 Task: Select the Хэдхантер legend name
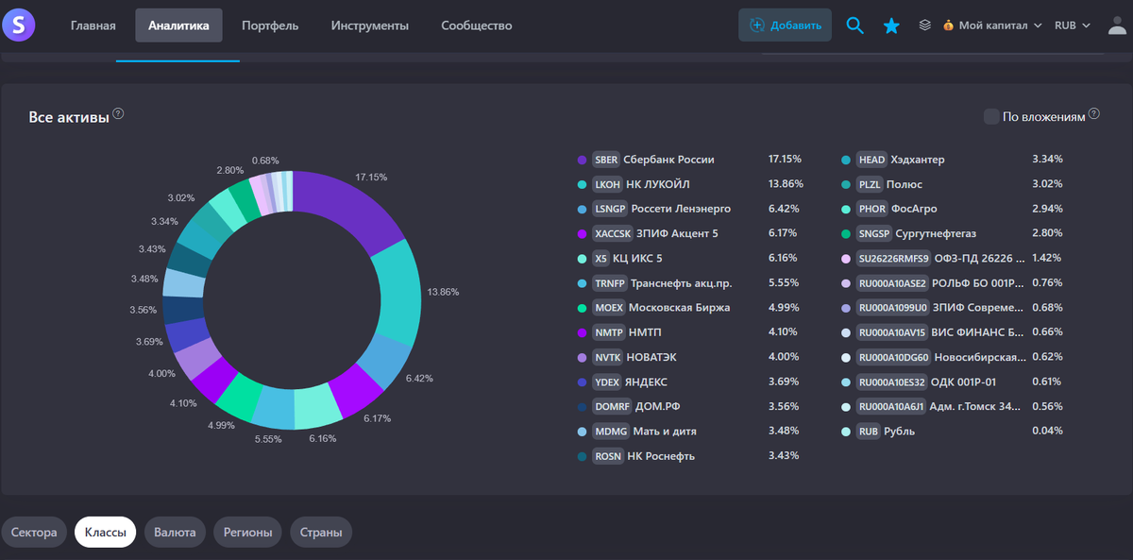click(917, 160)
